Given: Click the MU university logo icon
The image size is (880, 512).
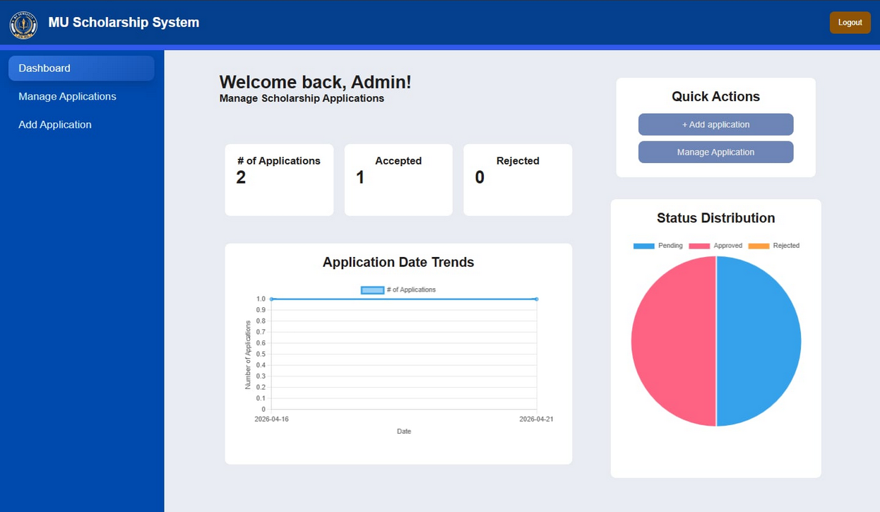Looking at the screenshot, I should click(23, 25).
